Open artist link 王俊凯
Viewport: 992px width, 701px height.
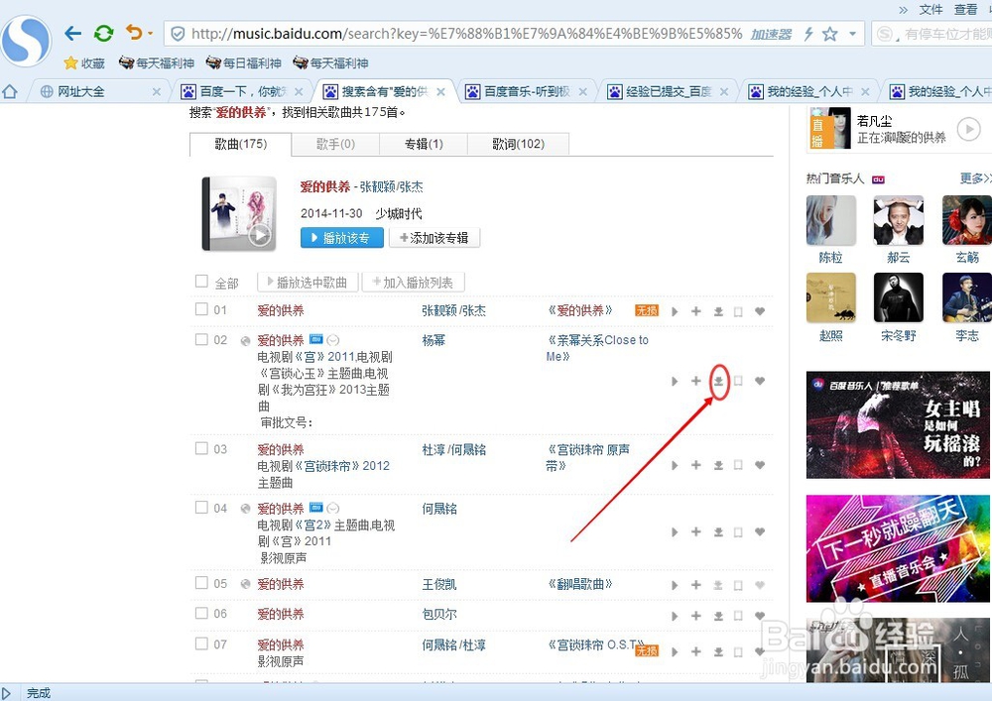(439, 584)
